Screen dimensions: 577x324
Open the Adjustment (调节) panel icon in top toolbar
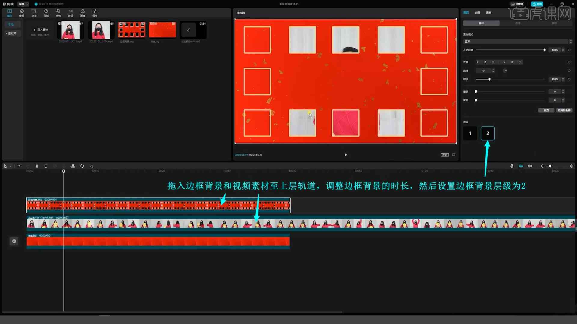[x=95, y=13]
